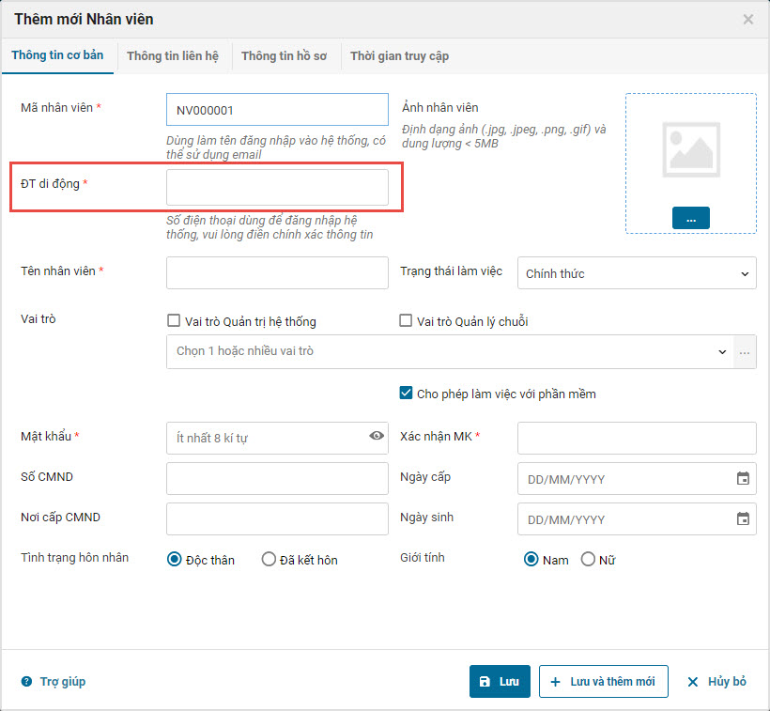Open the Thời gian truy cập tab
Image resolution: width=770 pixels, height=711 pixels.
coord(399,56)
